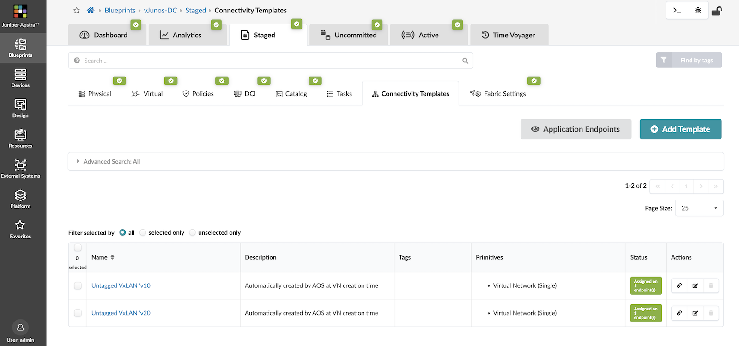
Task: Check the box for Untagged VxLAN 'v10'
Action: (78, 285)
